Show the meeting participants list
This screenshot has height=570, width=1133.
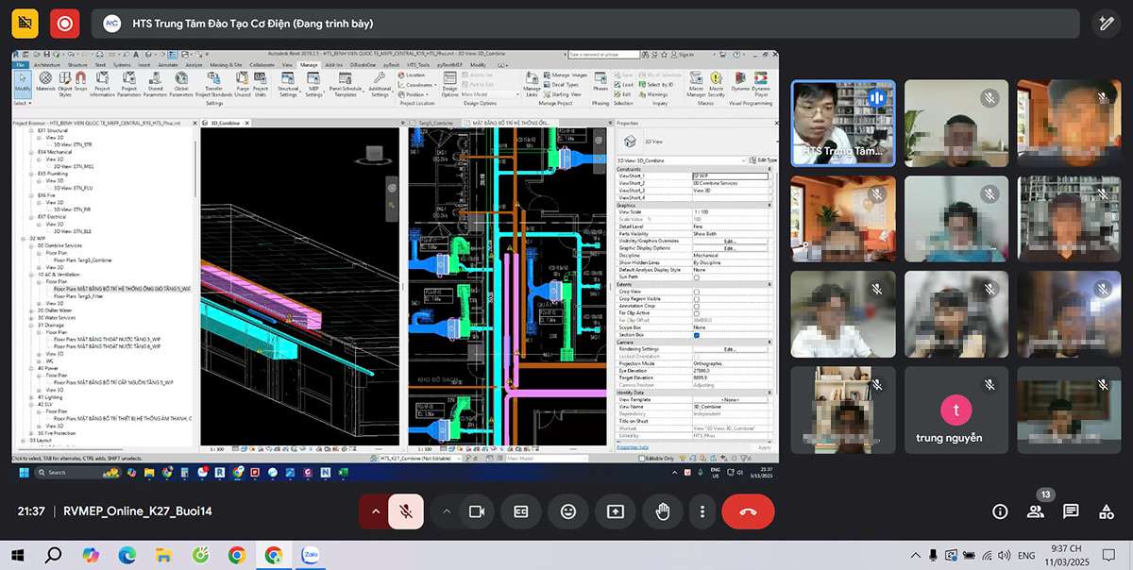click(1036, 511)
